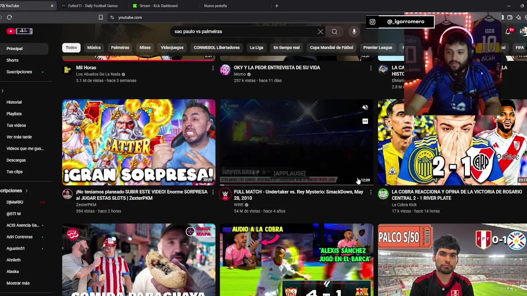Screen dimensions: 527x296
Task: Open the Rosario Central 2-1 River thumbnail
Action: click(x=452, y=142)
